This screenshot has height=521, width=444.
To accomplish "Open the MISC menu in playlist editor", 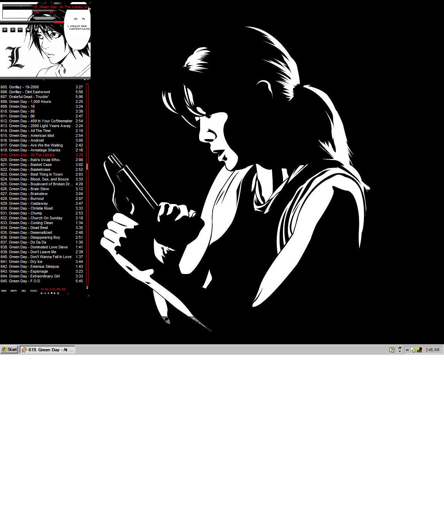I will click(x=34, y=291).
